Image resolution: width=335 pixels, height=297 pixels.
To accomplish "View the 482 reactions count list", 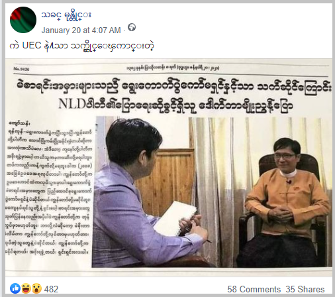I will 51,289.
